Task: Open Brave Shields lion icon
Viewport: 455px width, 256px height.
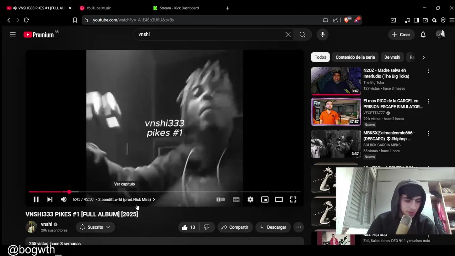Action: pos(347,20)
